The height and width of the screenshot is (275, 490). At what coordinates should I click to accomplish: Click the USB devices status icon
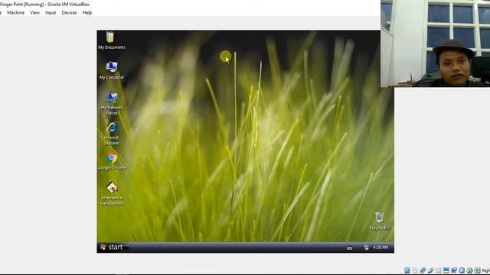(430, 270)
